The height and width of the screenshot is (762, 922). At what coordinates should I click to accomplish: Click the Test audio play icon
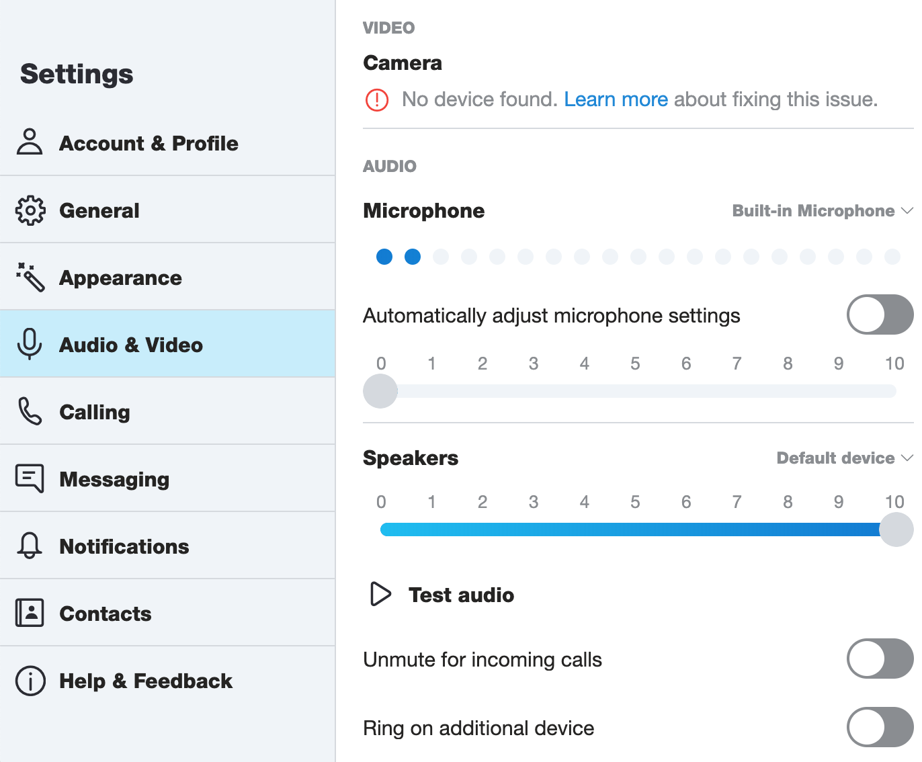click(380, 594)
